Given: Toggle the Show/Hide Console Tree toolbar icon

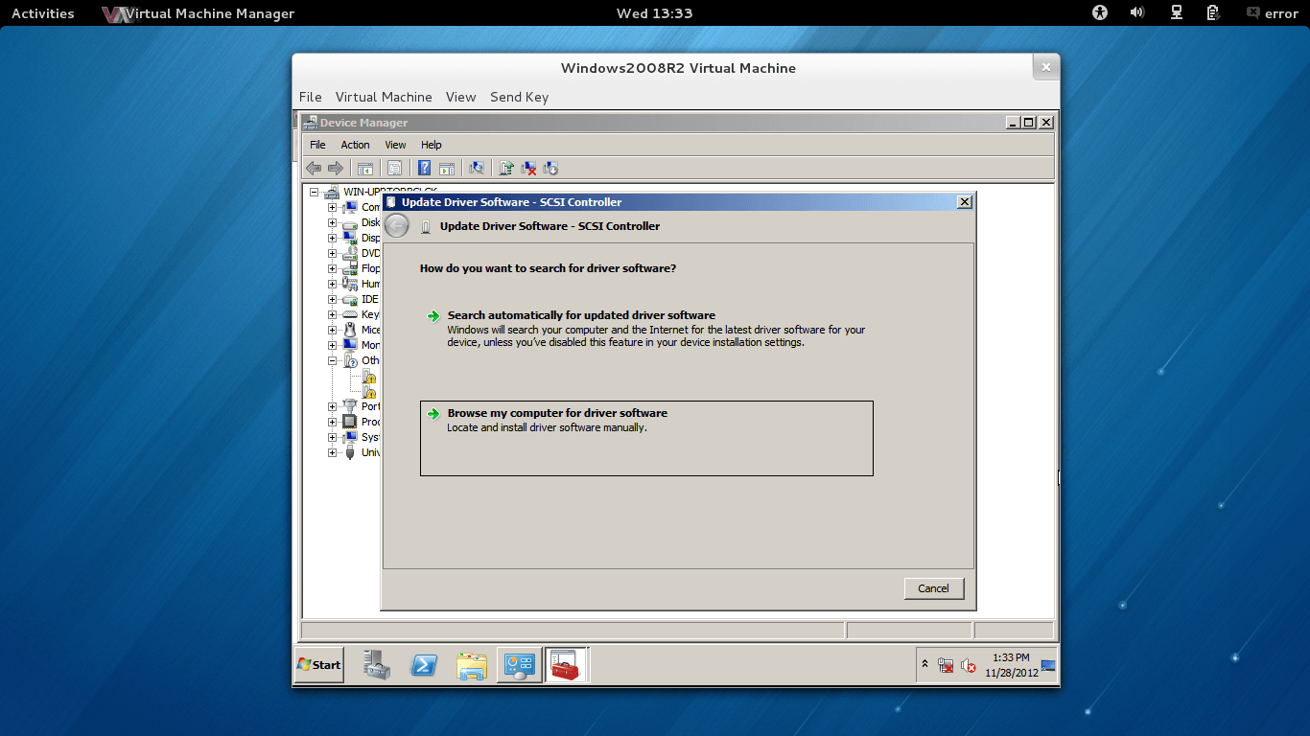Looking at the screenshot, I should pyautogui.click(x=365, y=169).
